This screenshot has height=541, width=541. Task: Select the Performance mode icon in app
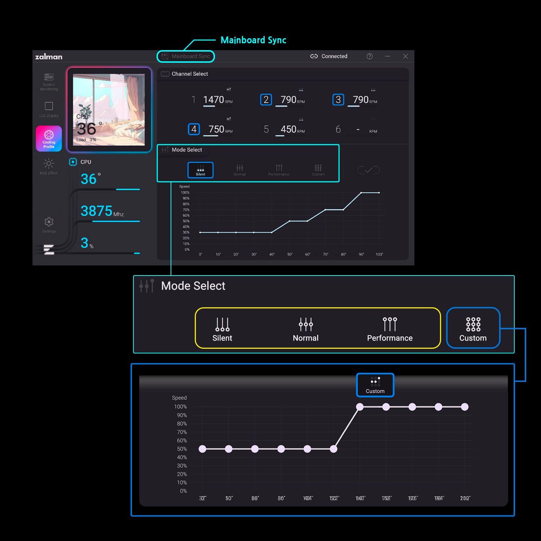(x=279, y=170)
